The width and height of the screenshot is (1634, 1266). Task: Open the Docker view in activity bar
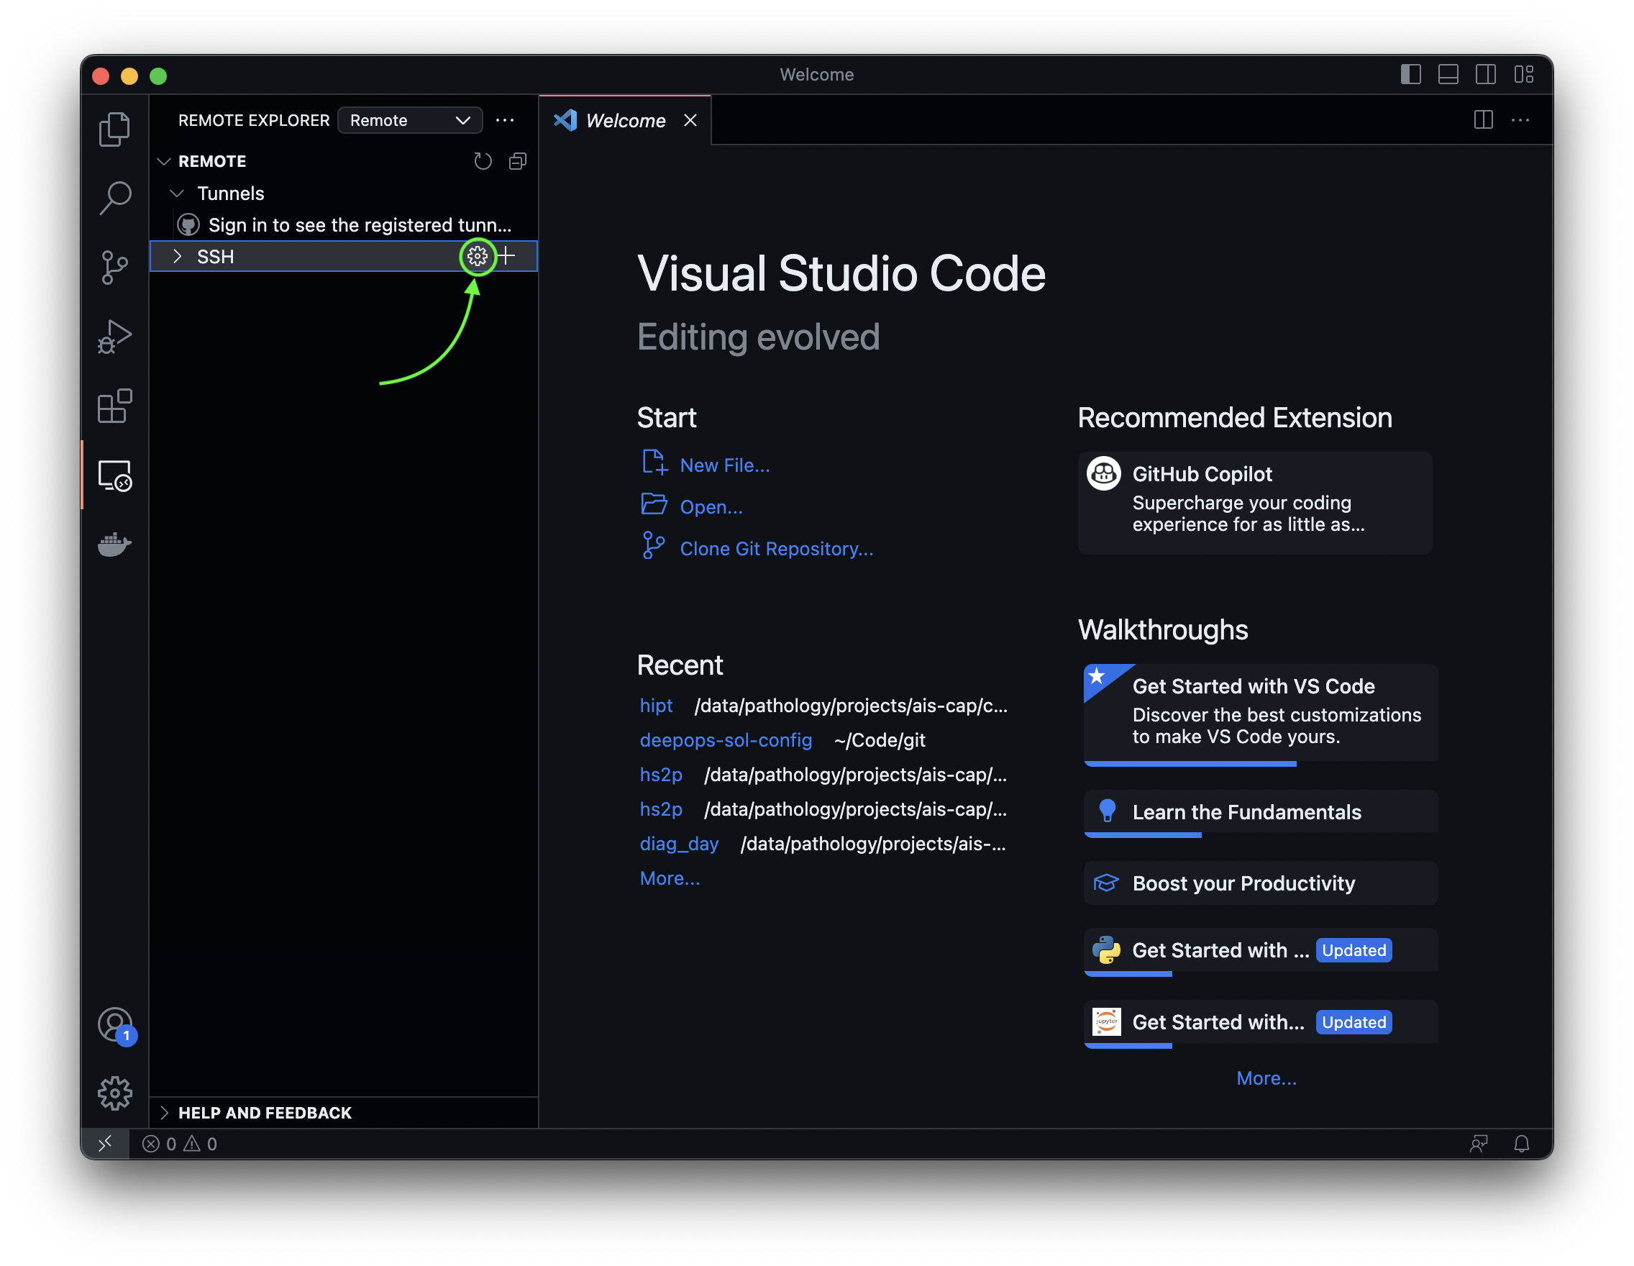[114, 545]
